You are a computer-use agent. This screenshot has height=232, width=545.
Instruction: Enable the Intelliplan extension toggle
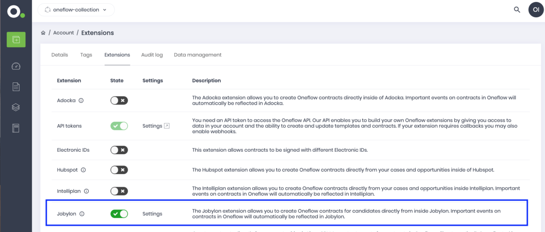click(x=119, y=191)
